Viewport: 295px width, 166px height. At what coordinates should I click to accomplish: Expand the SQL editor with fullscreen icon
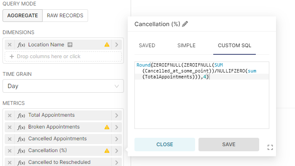click(270, 147)
